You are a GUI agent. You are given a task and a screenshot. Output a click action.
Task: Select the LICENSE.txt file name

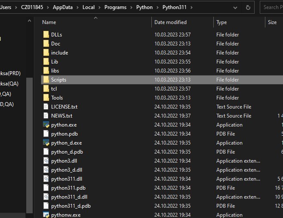64,107
